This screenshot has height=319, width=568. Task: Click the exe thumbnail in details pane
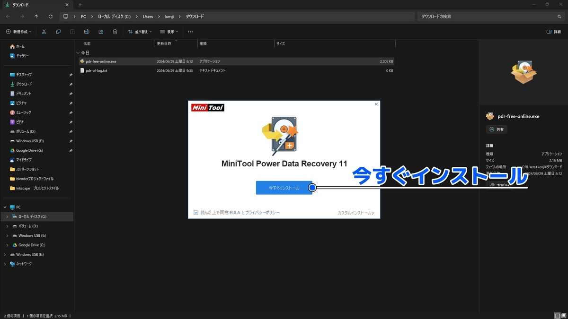[x=524, y=73]
